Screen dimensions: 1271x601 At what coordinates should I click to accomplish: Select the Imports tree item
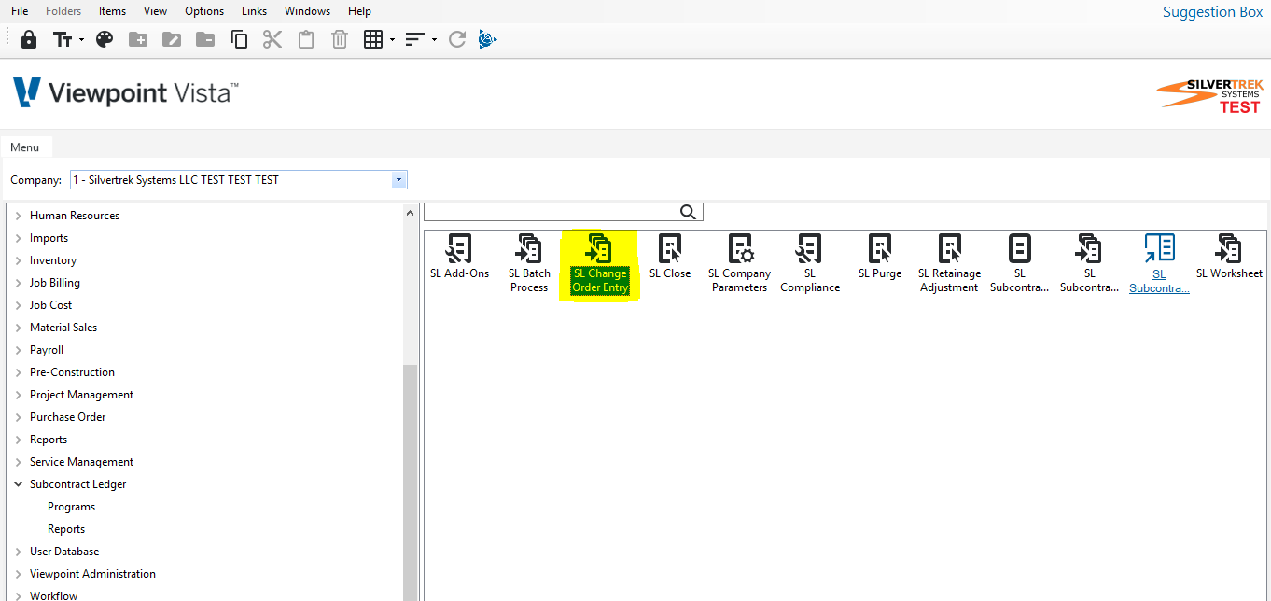pos(49,238)
